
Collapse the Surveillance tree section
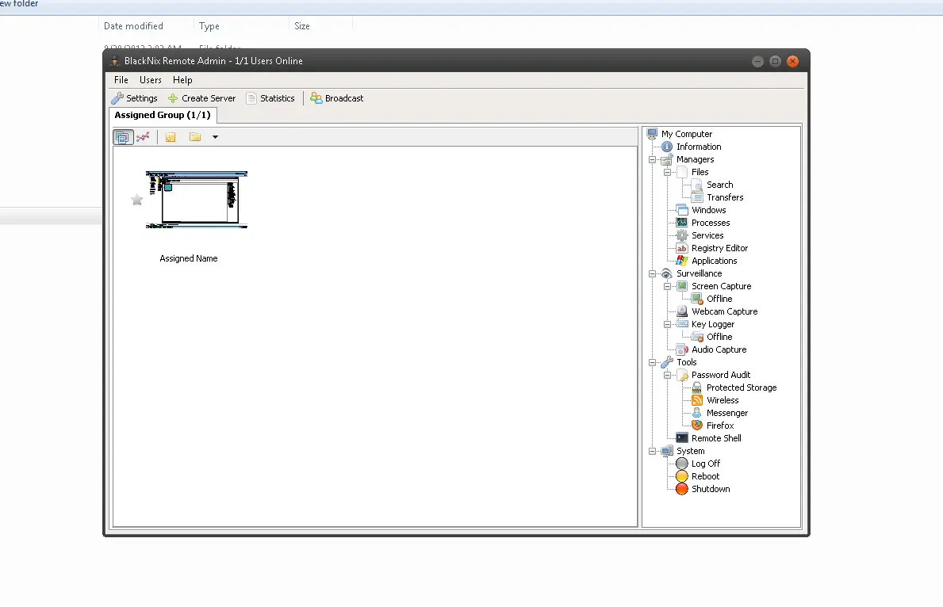(653, 273)
